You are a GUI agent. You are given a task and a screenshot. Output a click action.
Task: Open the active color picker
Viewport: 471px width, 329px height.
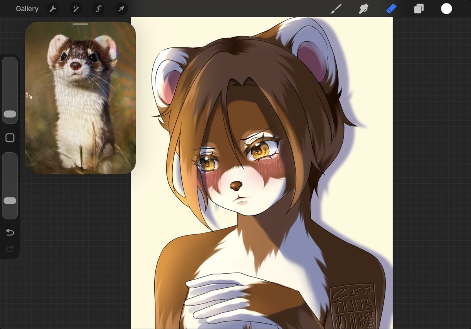point(446,9)
